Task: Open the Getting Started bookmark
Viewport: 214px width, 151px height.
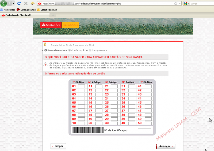Action: pos(26,10)
